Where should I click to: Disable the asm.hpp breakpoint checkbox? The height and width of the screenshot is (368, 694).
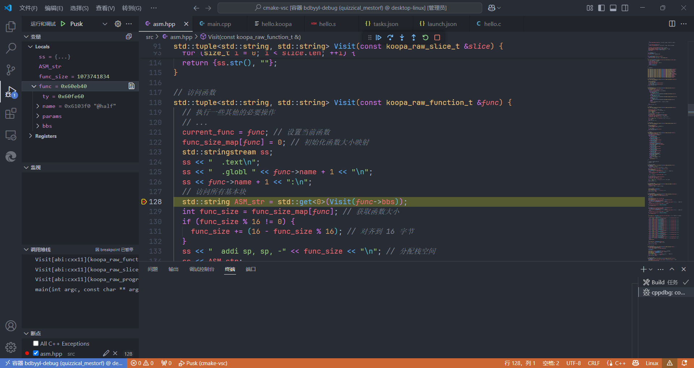(36, 353)
